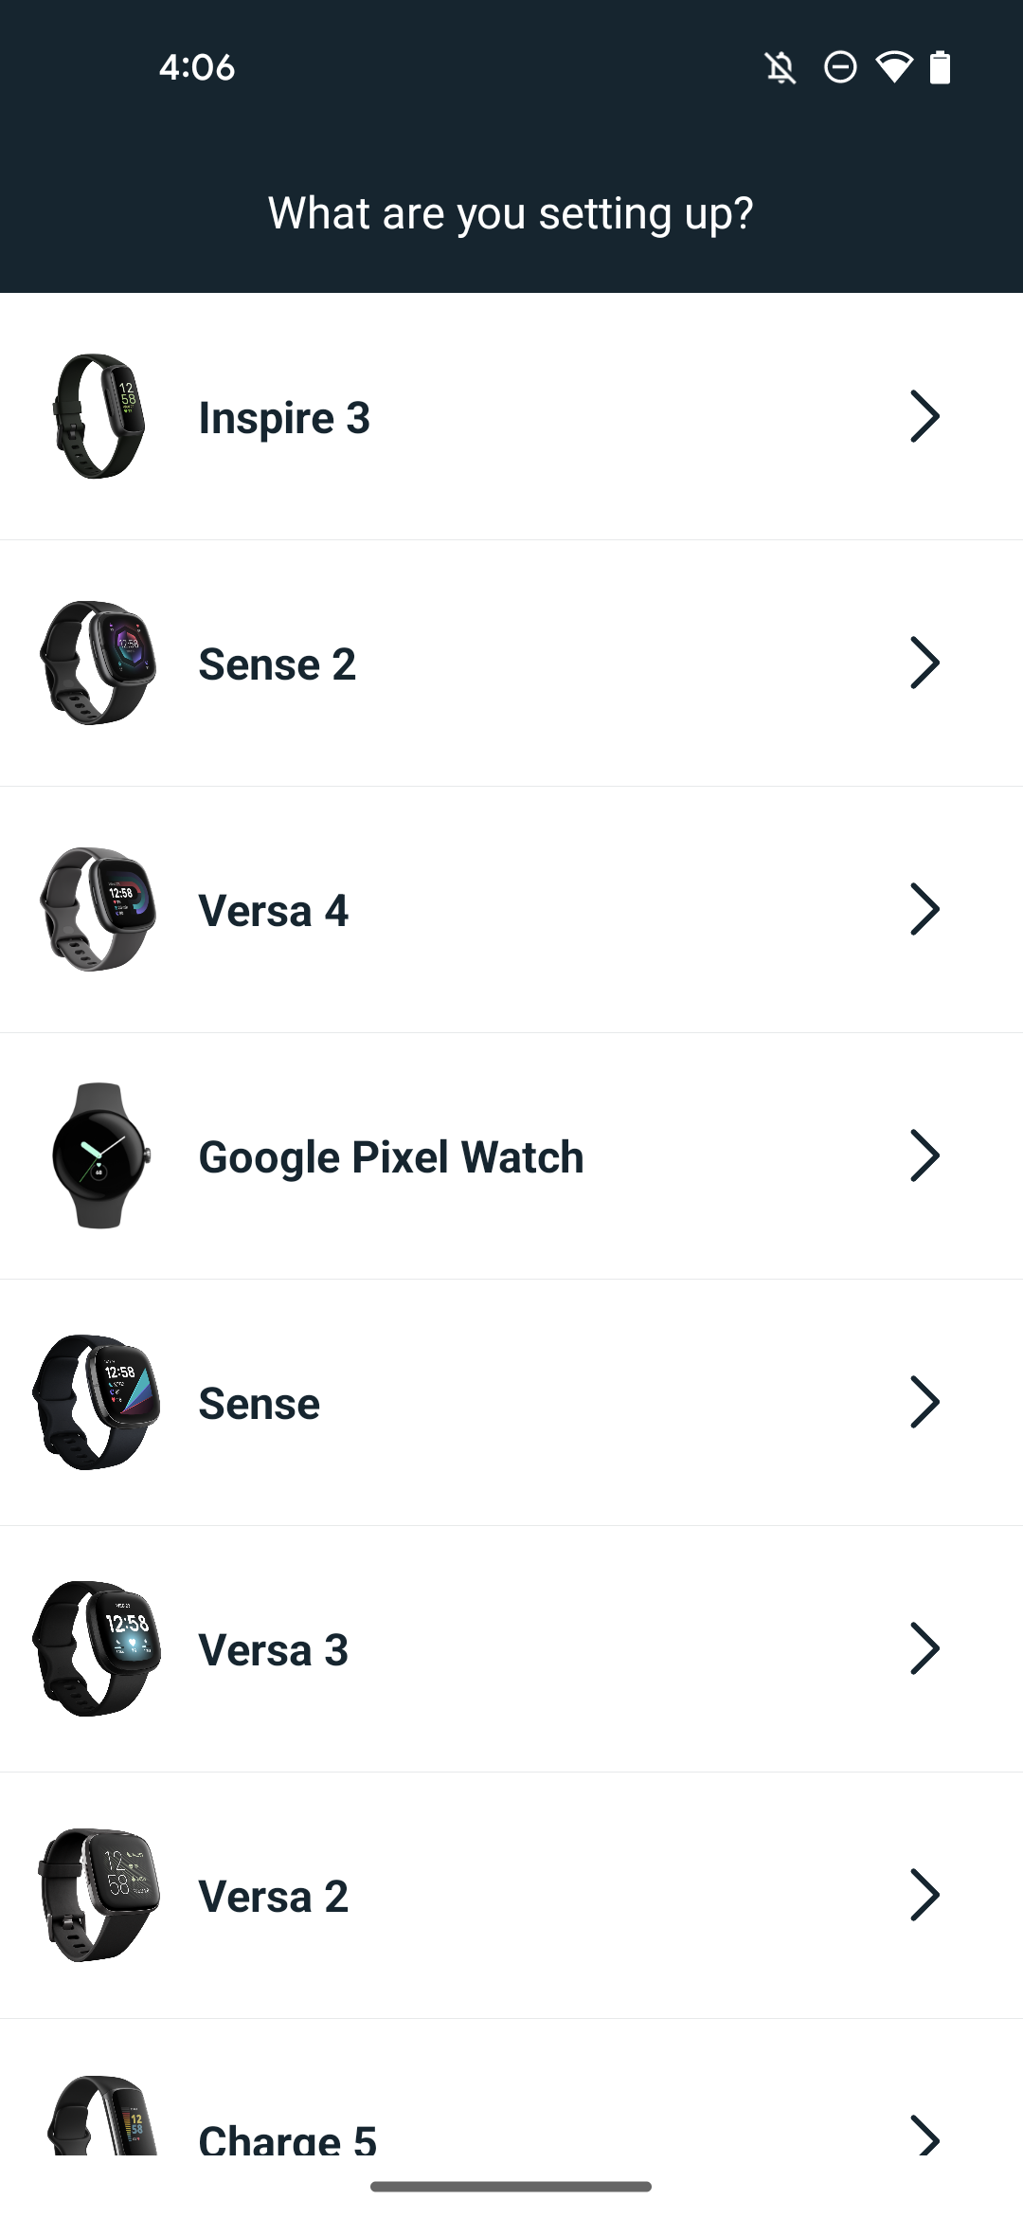
Task: Tap the Versa 2 watch image
Action: [99, 1895]
